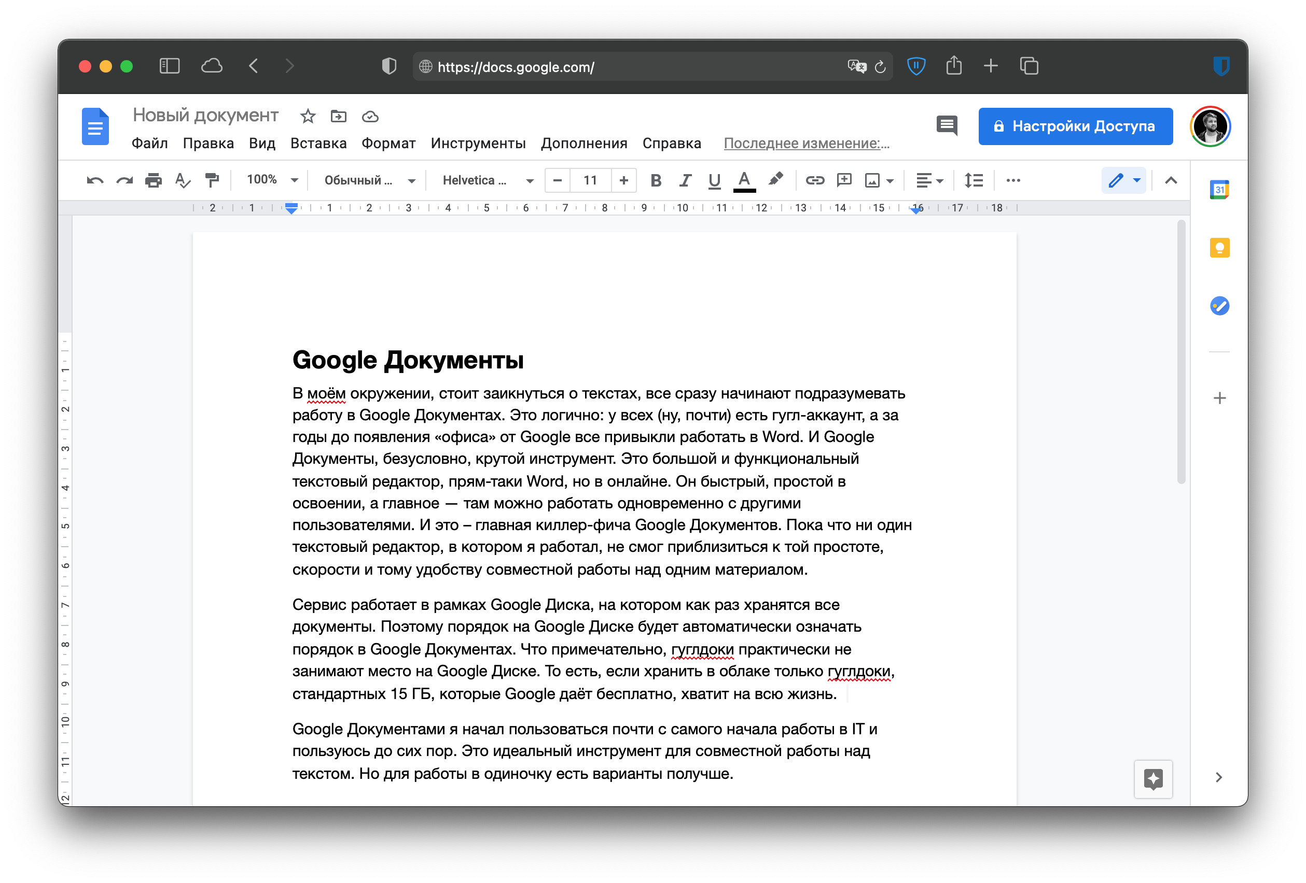Open the Инструменты menu

point(478,143)
